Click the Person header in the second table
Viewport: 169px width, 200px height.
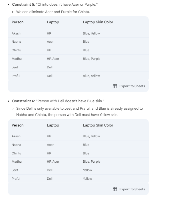pyautogui.click(x=17, y=125)
